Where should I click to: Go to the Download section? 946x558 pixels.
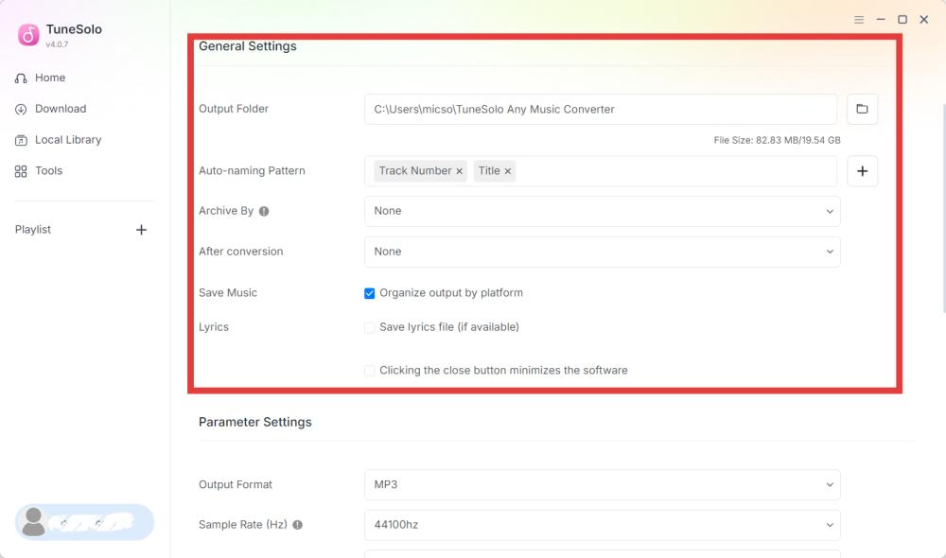[x=51, y=109]
